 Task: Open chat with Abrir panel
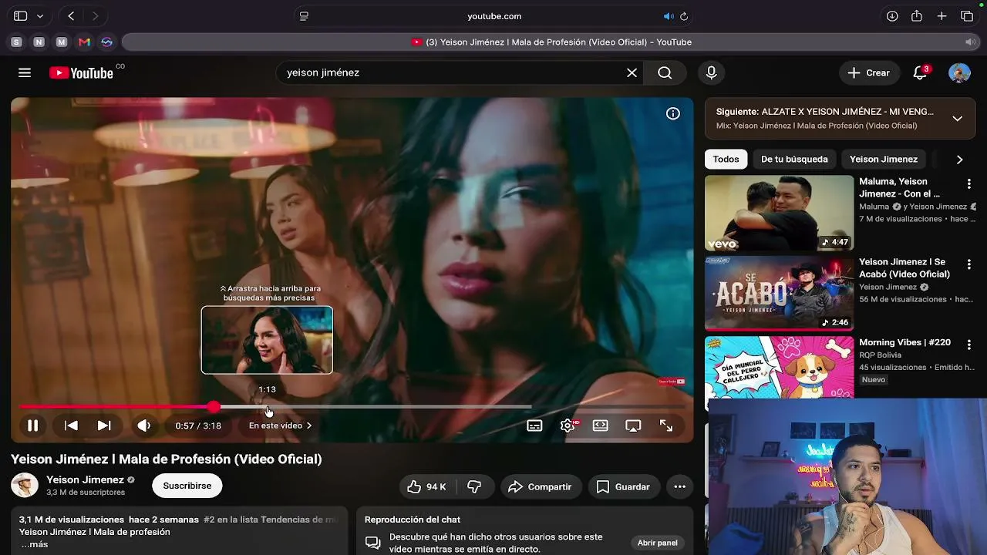tap(658, 543)
